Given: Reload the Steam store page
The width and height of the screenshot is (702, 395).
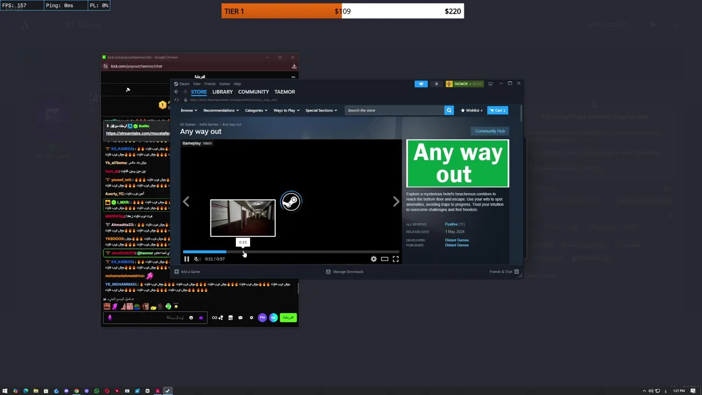Looking at the screenshot, I should pos(177,100).
